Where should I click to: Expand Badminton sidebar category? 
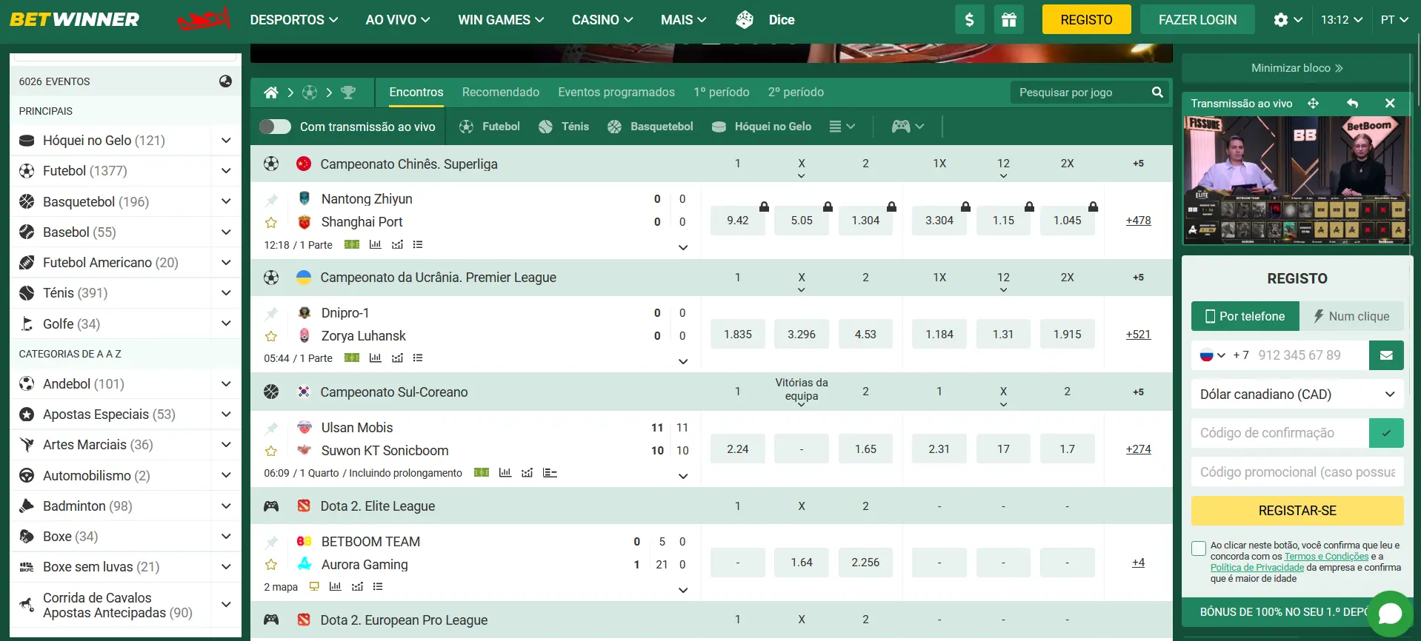click(x=226, y=506)
